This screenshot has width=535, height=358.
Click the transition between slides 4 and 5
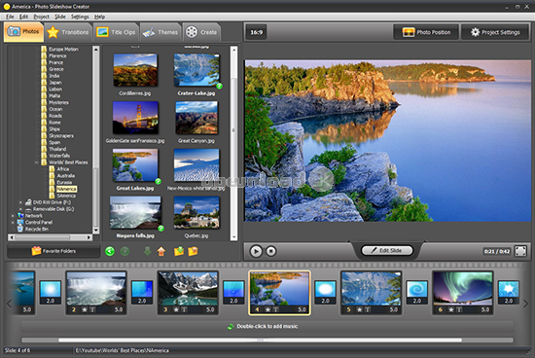pyautogui.click(x=325, y=293)
